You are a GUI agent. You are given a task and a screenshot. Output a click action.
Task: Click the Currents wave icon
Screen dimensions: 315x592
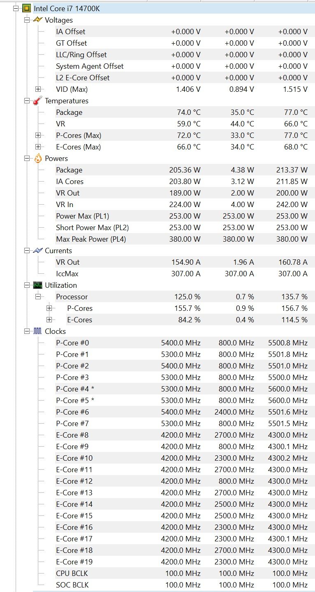pyautogui.click(x=37, y=250)
